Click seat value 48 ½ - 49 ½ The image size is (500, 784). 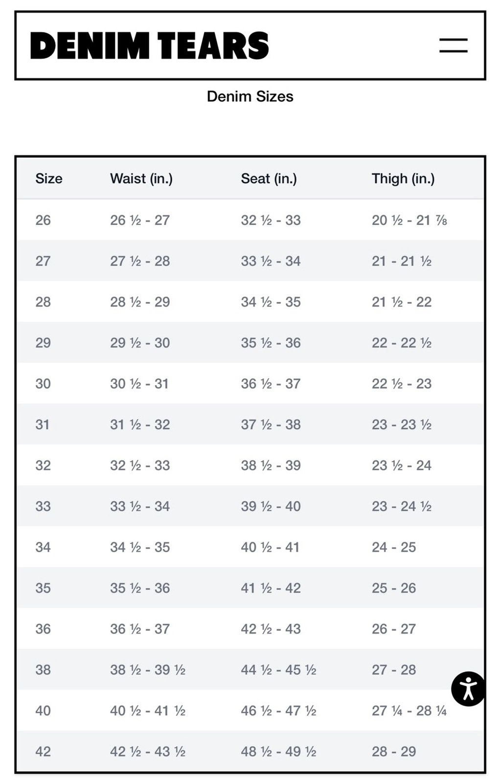point(278,752)
